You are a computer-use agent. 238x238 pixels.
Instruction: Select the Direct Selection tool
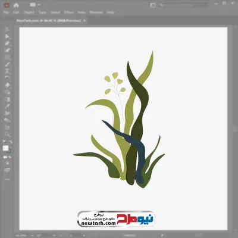(7, 36)
